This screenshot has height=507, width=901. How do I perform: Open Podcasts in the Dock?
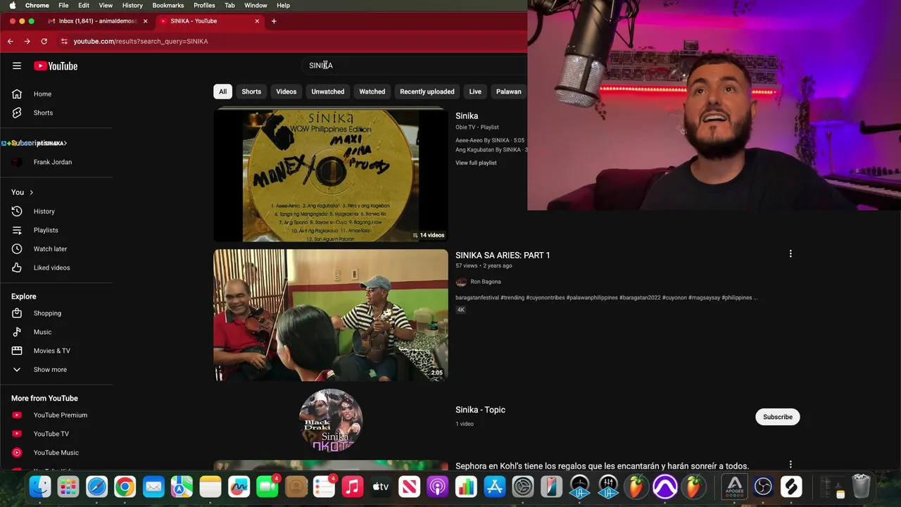click(438, 487)
